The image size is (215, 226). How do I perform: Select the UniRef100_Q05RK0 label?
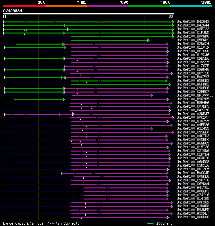pos(193,140)
